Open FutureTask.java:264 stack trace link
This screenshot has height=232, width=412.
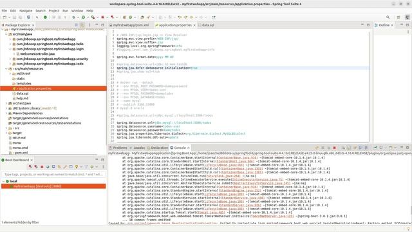[x=223, y=176]
